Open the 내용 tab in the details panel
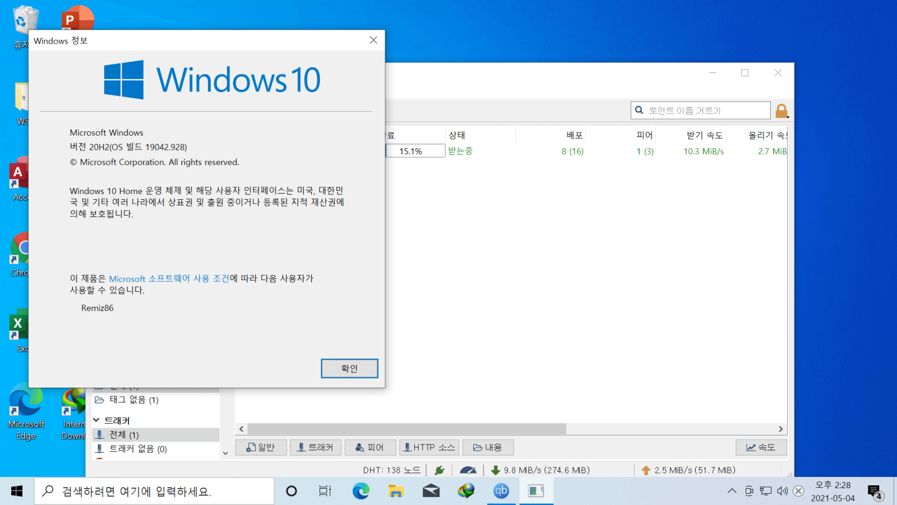The width and height of the screenshot is (897, 505). click(x=488, y=447)
